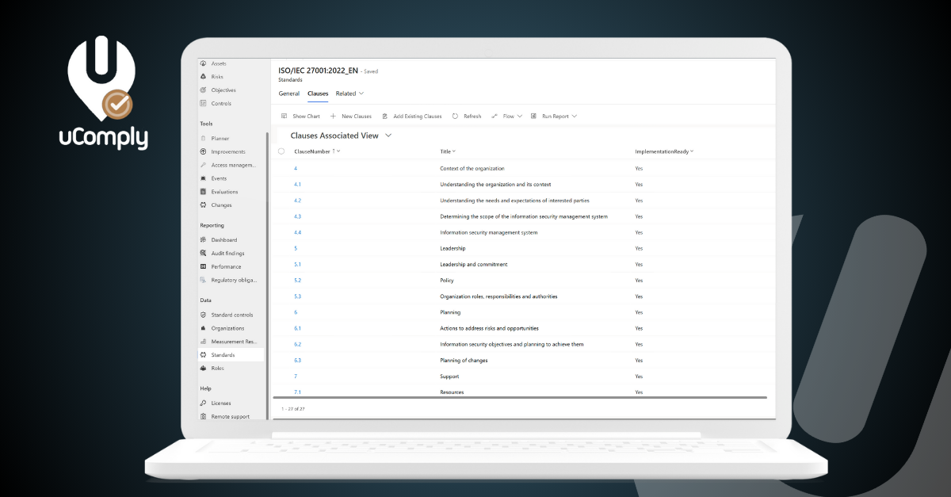951x497 pixels.
Task: Click the plus icon for New Clauses
Action: (x=333, y=117)
